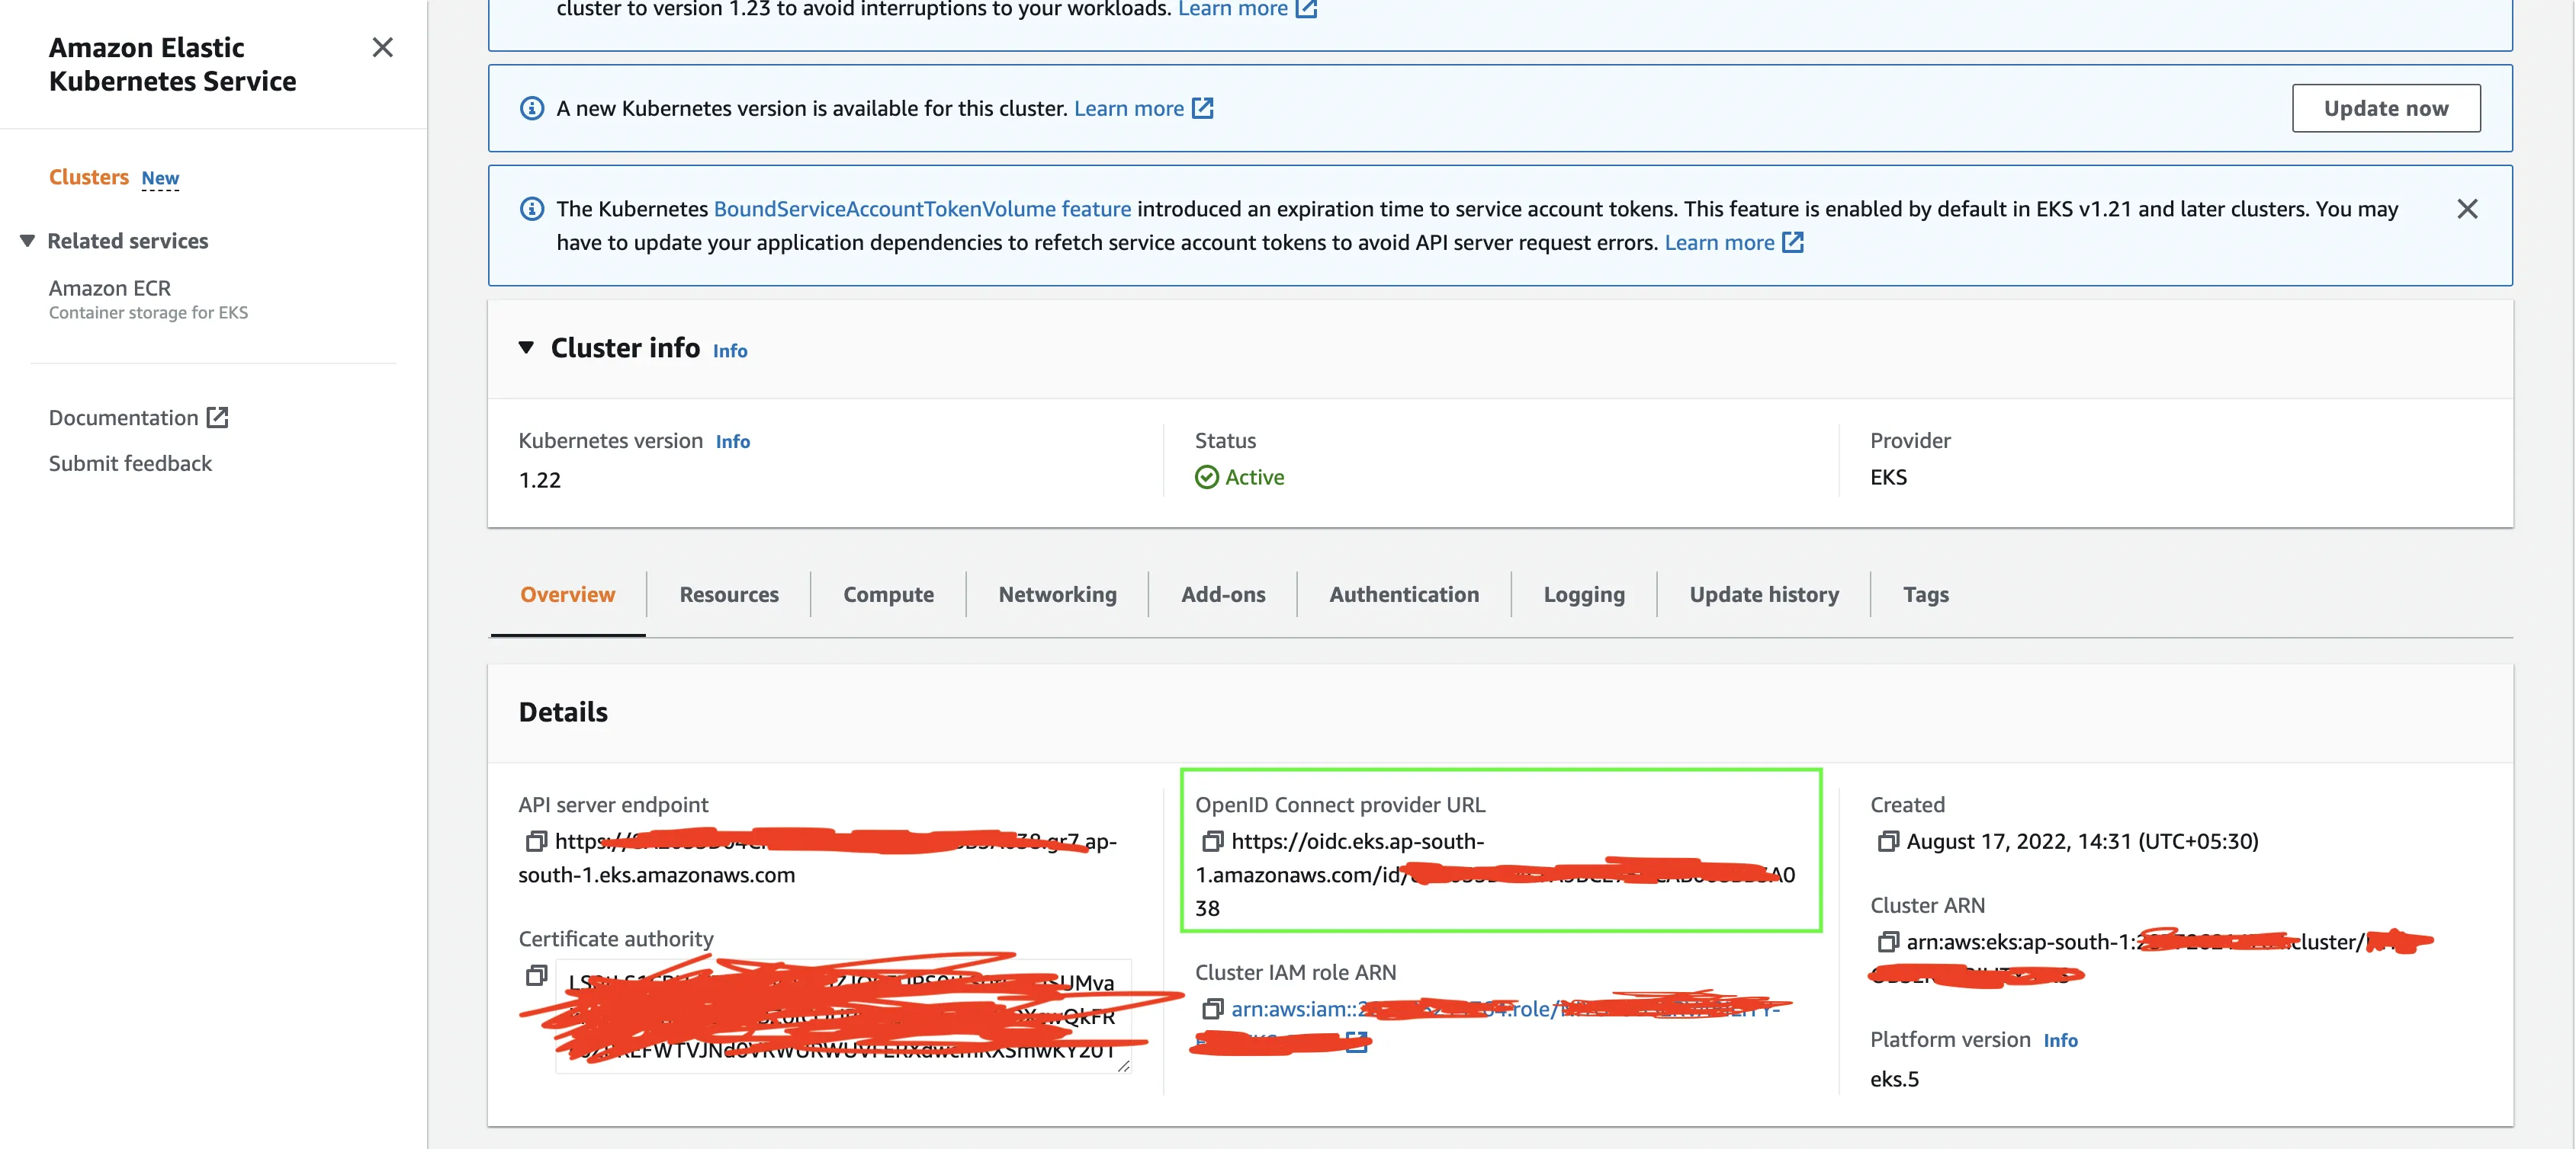2576x1149 pixels.
Task: Switch to the Compute tab
Action: pyautogui.click(x=888, y=594)
